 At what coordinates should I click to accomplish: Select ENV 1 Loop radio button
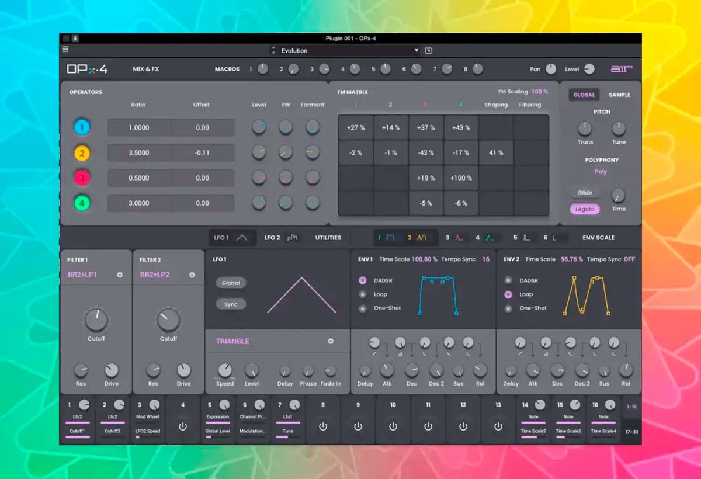[x=362, y=294]
